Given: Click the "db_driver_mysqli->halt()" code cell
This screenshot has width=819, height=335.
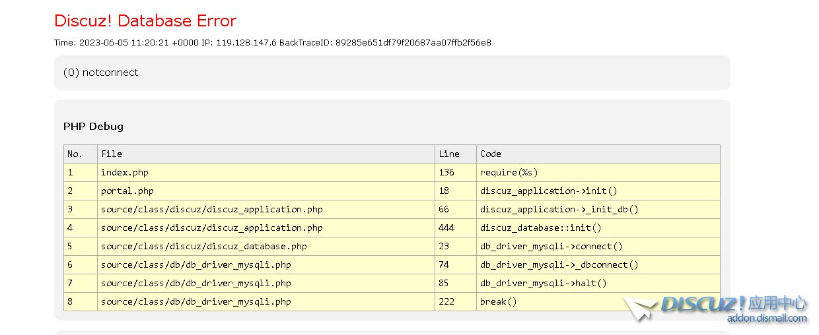Looking at the screenshot, I should pyautogui.click(x=544, y=284).
